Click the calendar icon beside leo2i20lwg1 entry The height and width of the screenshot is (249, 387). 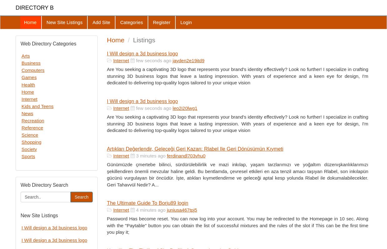pos(133,108)
